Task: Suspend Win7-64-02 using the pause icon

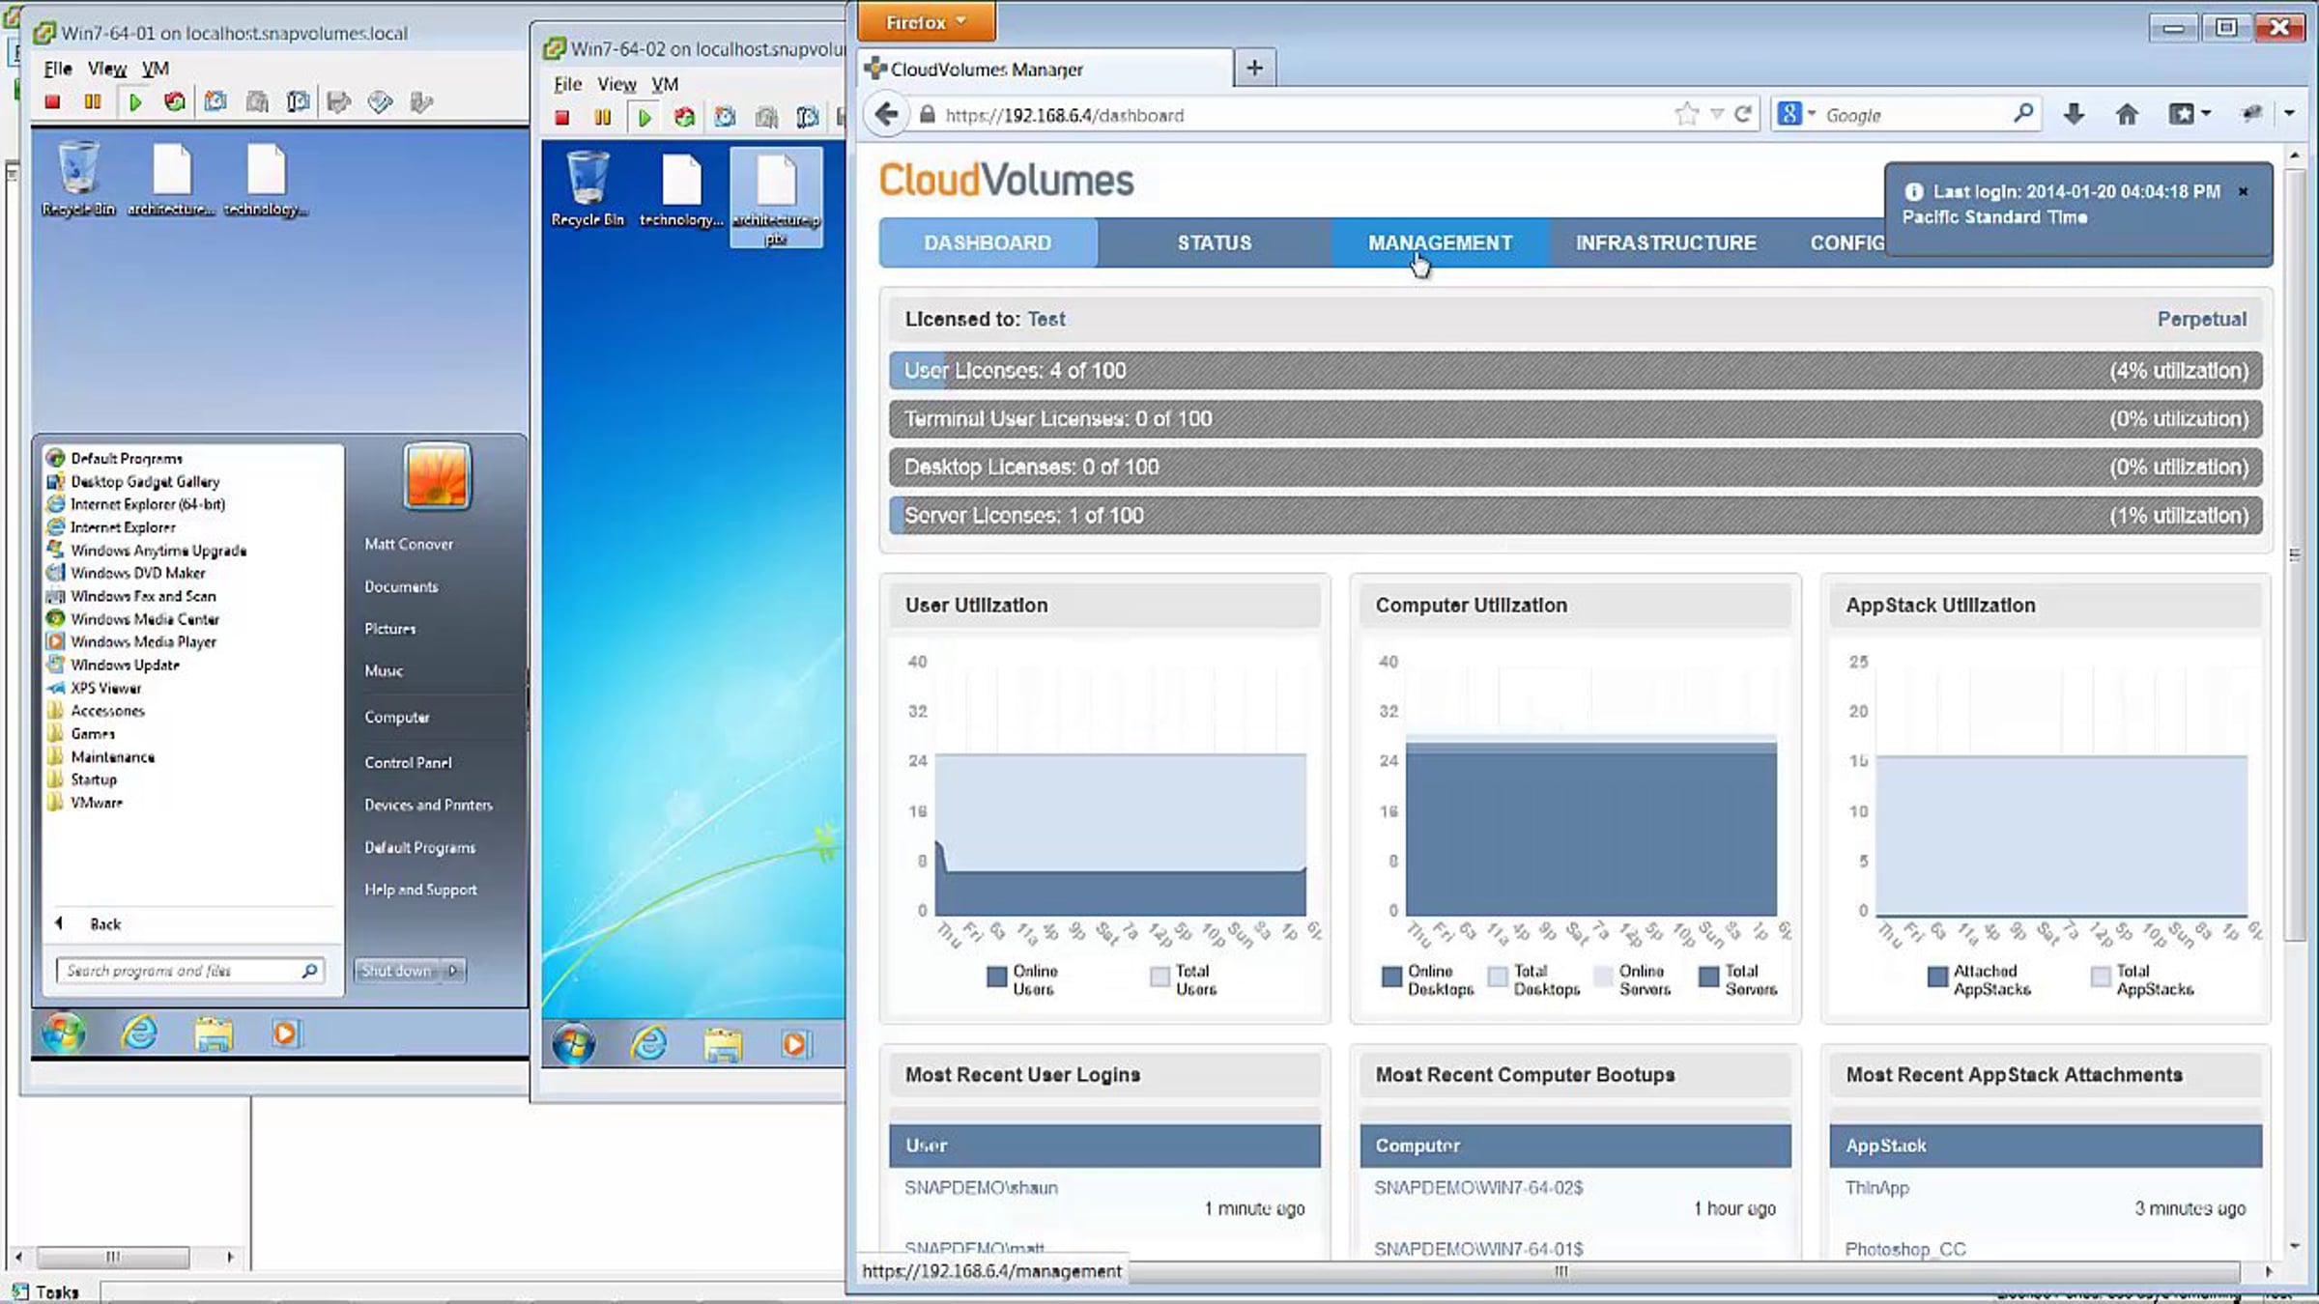Action: coord(602,118)
